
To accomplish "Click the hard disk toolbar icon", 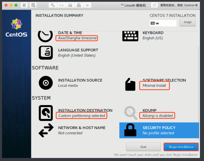I will (x=70, y=5).
